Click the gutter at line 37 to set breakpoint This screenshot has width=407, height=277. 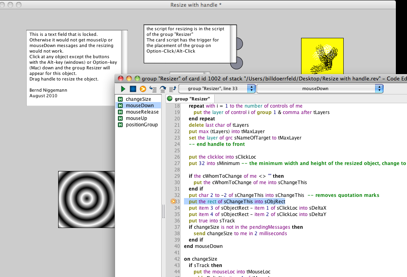(x=173, y=227)
